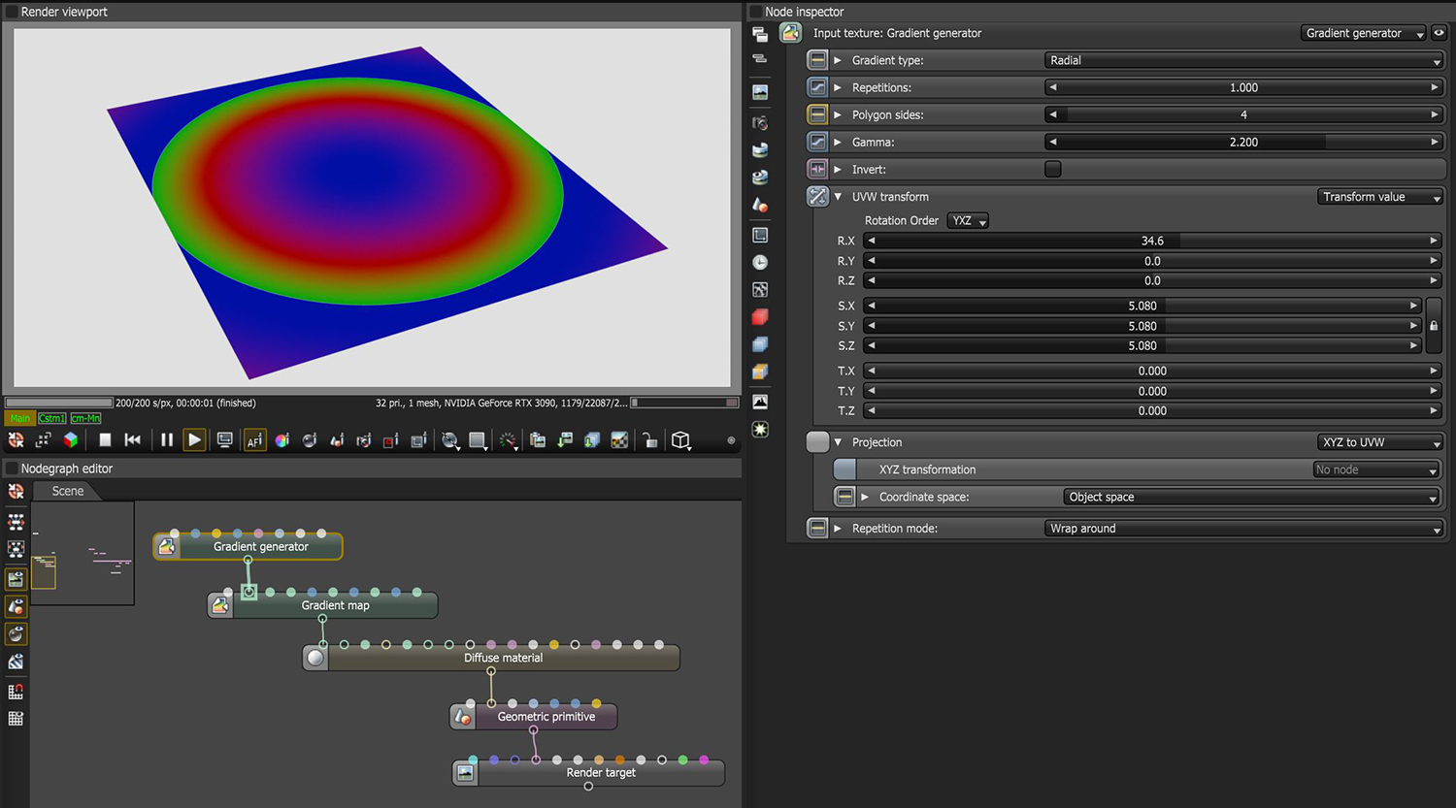Expand the Repetitions parameter arrow
The height and width of the screenshot is (808, 1456).
[838, 87]
